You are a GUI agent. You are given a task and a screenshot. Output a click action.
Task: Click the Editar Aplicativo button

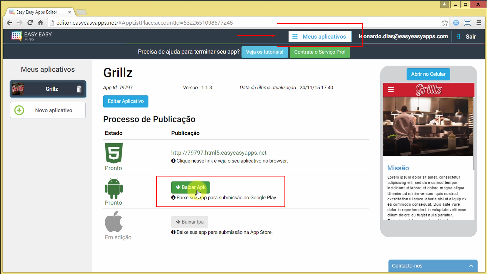pyautogui.click(x=126, y=101)
